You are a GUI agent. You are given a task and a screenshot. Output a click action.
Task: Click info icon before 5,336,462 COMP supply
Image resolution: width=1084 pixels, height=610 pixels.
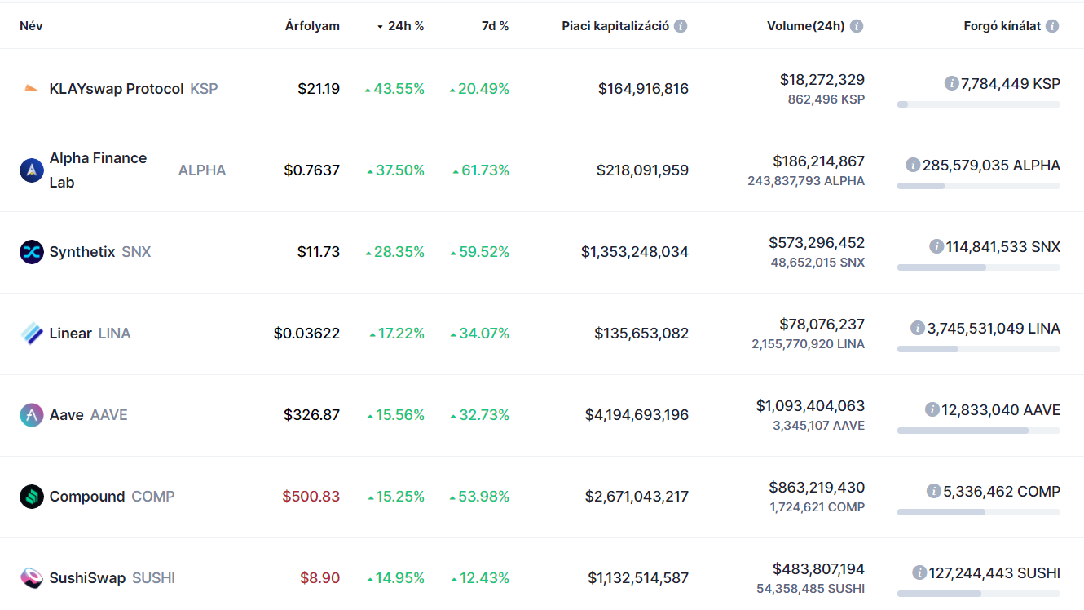coord(934,491)
